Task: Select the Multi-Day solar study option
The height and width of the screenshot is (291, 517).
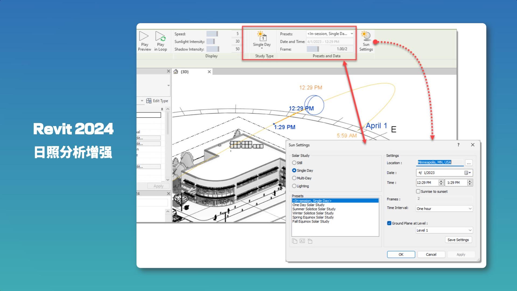Action: [x=294, y=178]
